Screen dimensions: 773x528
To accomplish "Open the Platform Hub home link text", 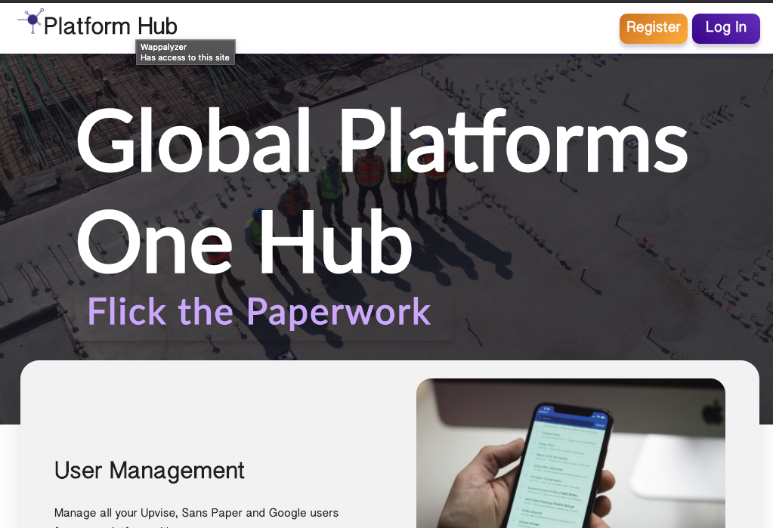I will (110, 26).
